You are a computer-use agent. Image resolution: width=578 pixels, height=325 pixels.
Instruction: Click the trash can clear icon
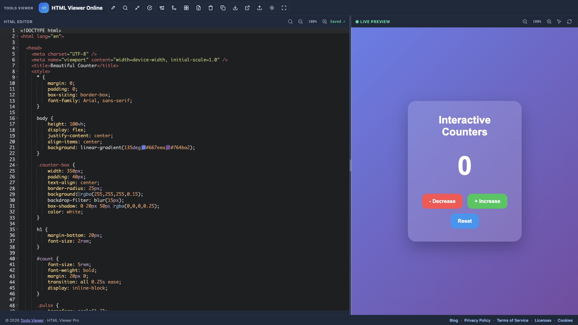coord(211,8)
